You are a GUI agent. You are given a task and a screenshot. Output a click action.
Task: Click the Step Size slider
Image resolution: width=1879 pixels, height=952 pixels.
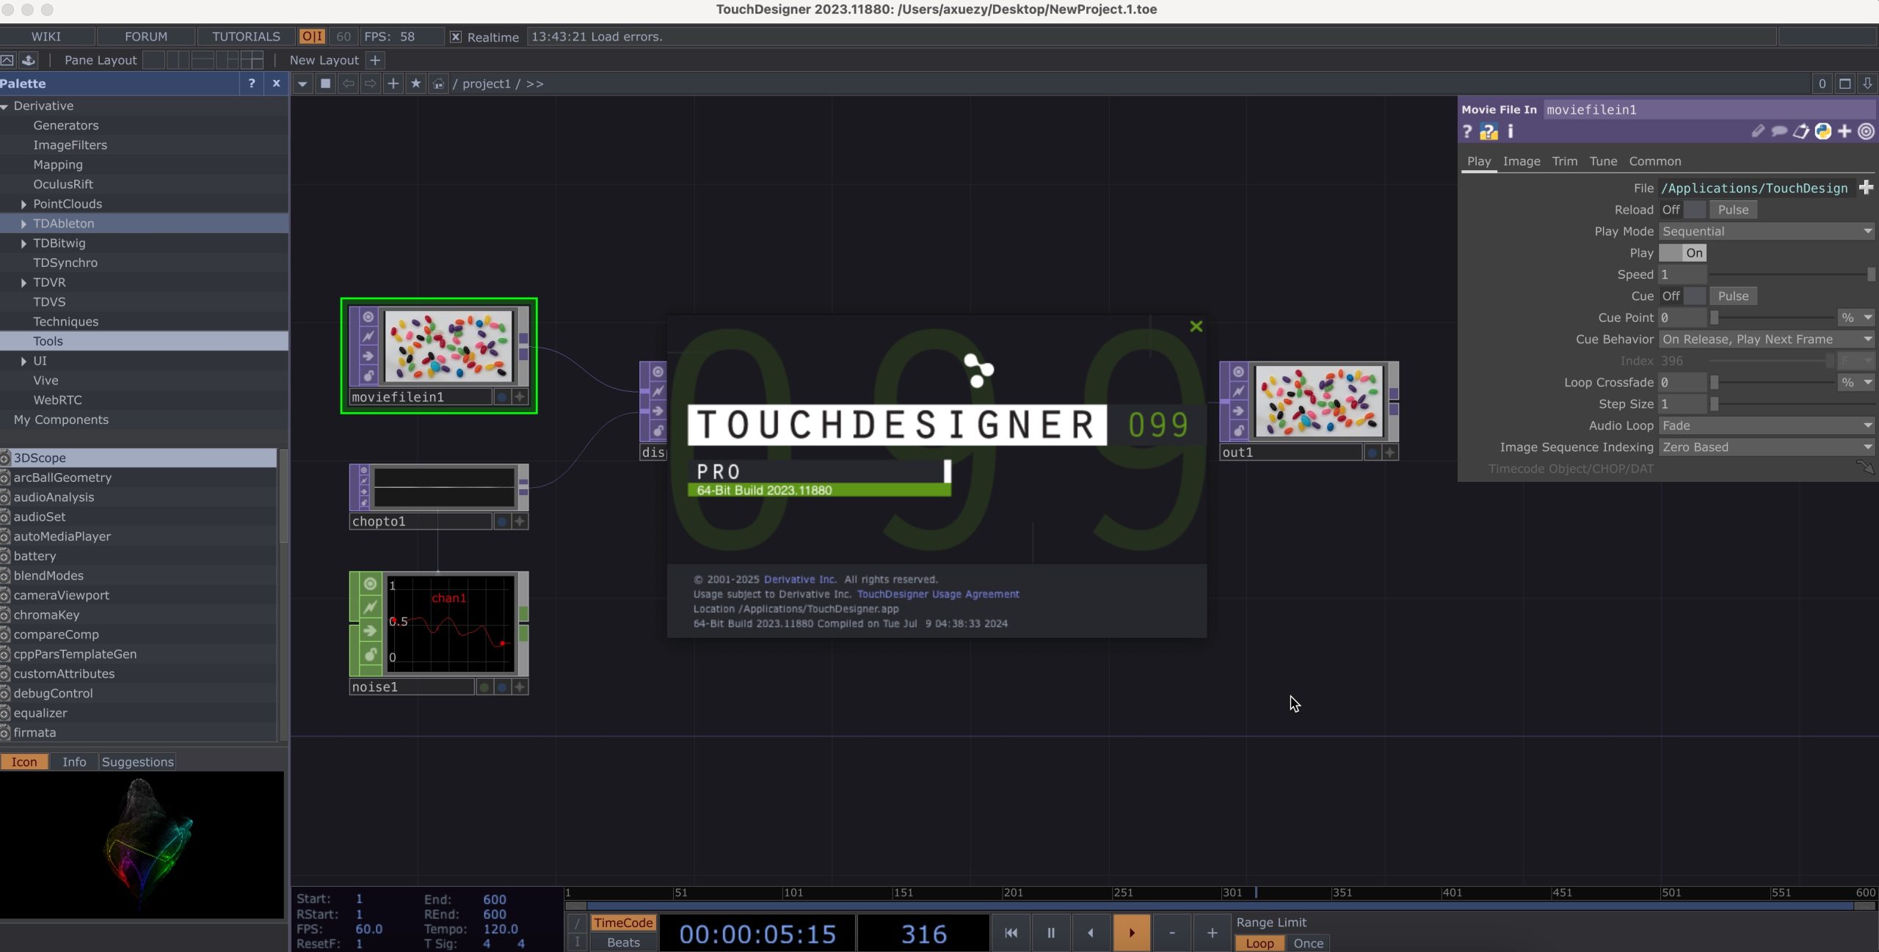(1792, 404)
